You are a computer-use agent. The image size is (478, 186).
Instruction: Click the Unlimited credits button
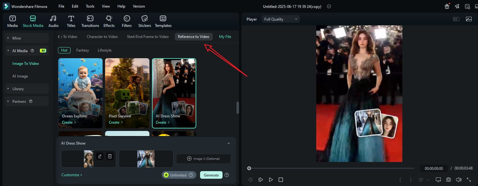coord(179,175)
